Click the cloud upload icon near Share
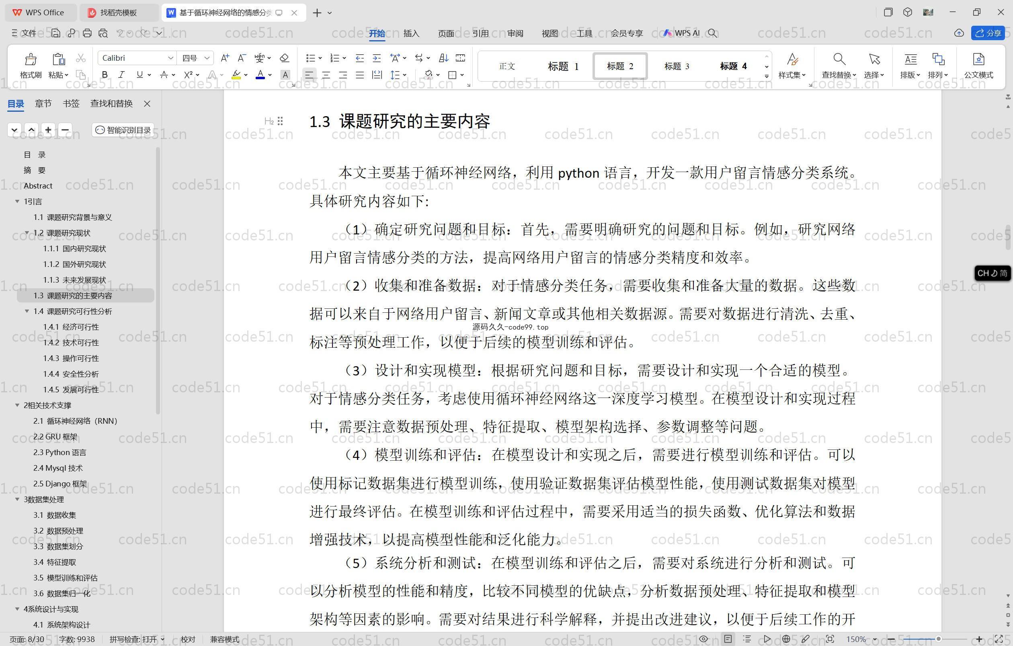Image resolution: width=1013 pixels, height=646 pixels. 959,33
